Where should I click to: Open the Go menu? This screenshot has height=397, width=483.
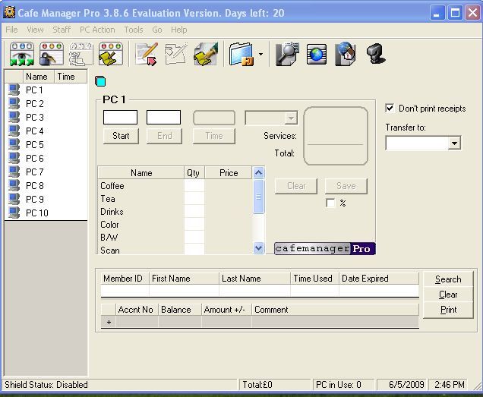(156, 30)
